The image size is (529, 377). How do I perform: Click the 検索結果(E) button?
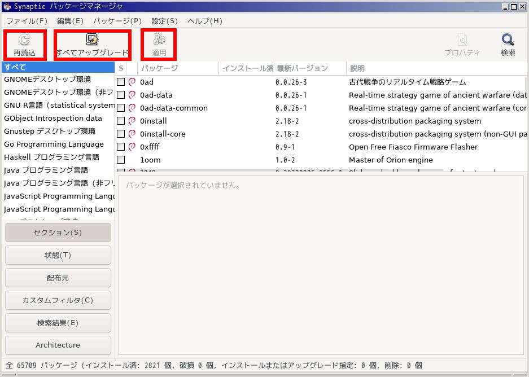coord(58,323)
